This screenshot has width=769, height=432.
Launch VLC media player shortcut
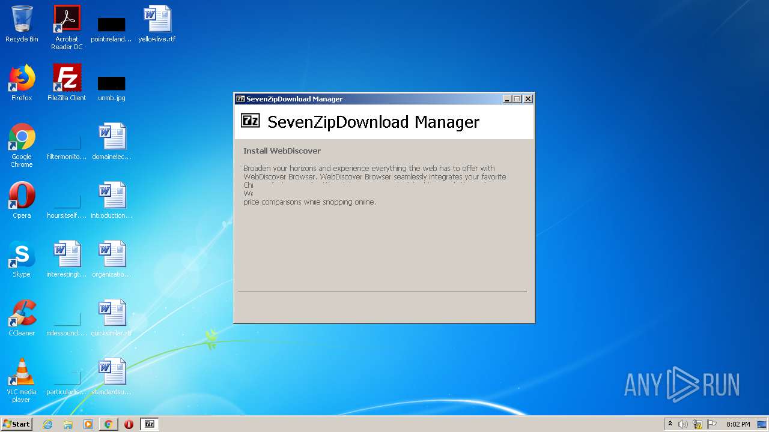[22, 380]
